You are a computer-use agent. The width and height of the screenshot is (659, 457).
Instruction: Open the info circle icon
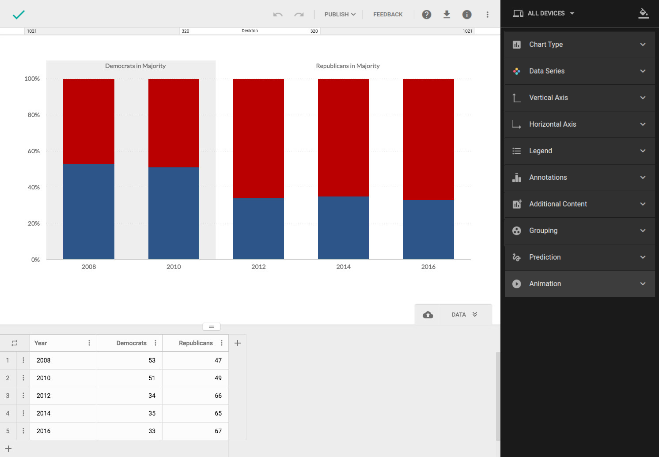click(467, 15)
